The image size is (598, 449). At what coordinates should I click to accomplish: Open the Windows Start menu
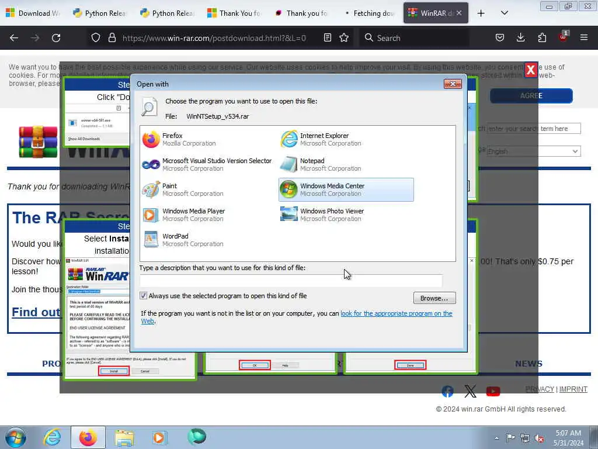[x=15, y=437]
